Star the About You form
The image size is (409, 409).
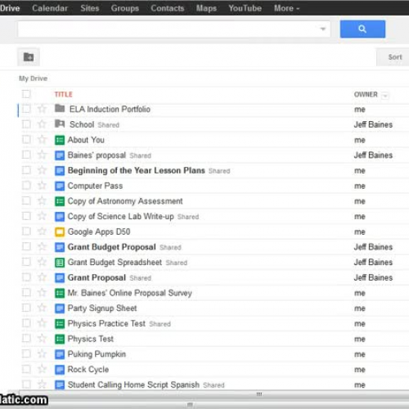[x=42, y=140]
